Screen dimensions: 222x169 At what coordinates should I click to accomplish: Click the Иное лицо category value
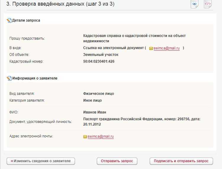(92, 100)
